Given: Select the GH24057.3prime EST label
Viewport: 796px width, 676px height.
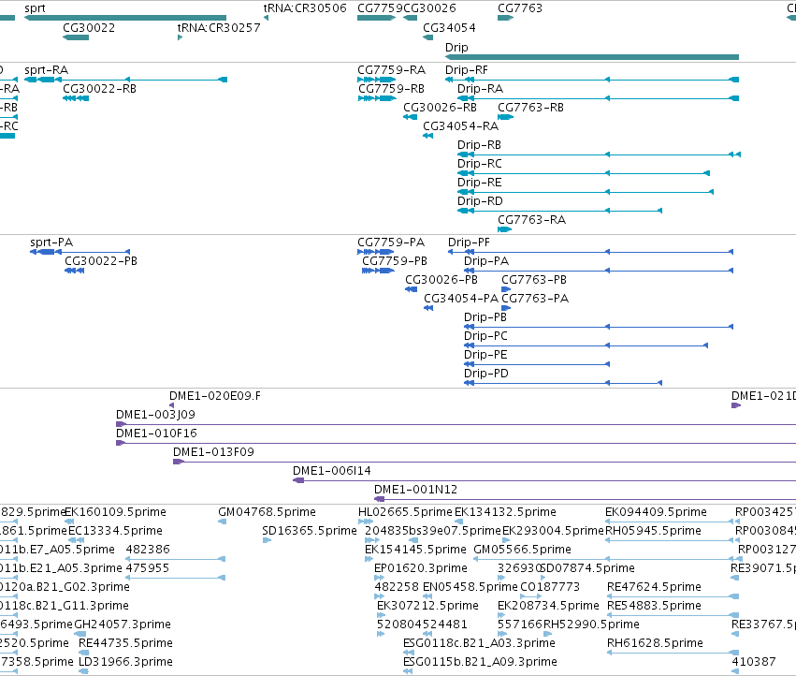Looking at the screenshot, I should (x=123, y=625).
